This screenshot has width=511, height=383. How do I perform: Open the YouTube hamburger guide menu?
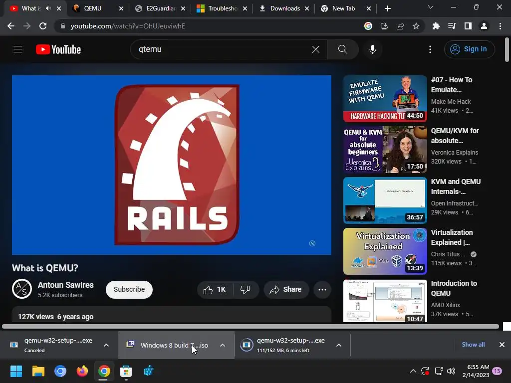(18, 49)
